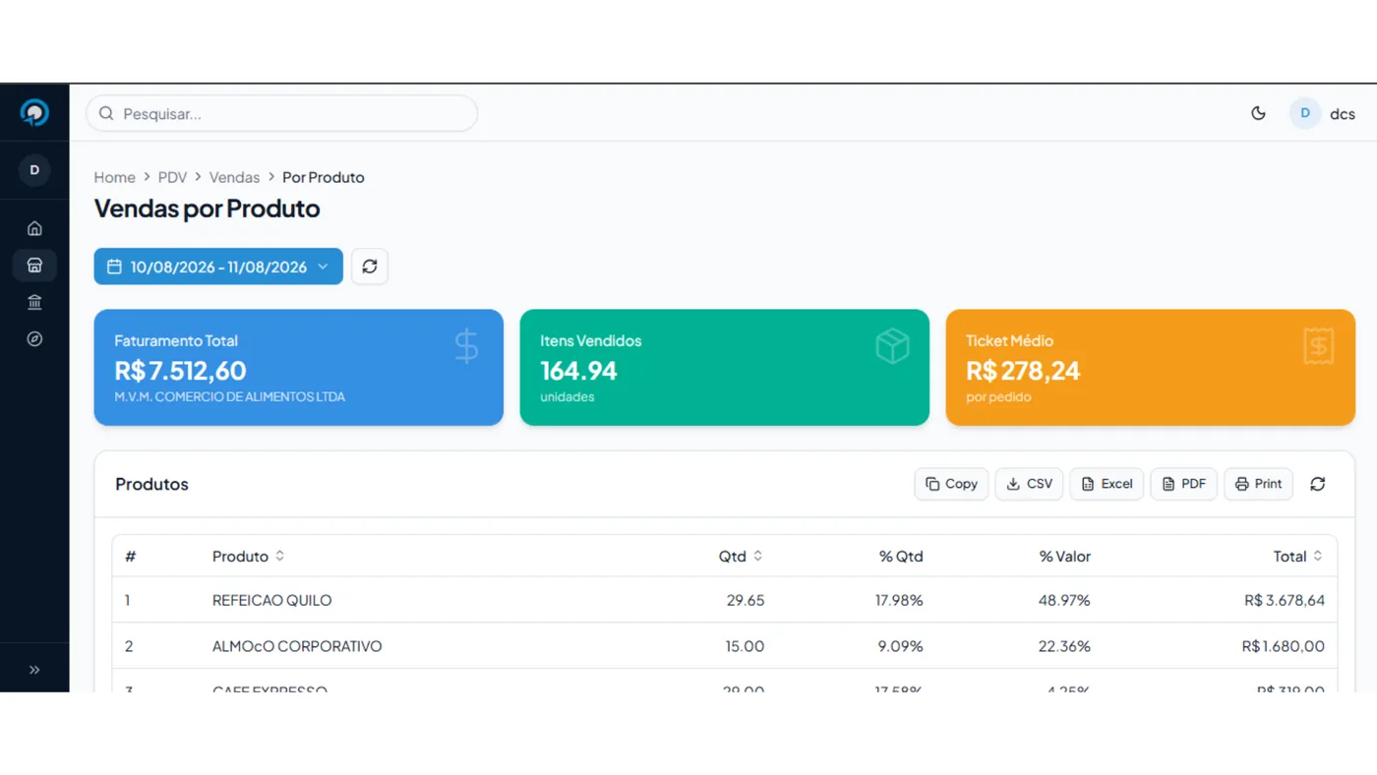Click the R$ 1.680,00 total cell
This screenshot has width=1377, height=775.
coord(1283,646)
